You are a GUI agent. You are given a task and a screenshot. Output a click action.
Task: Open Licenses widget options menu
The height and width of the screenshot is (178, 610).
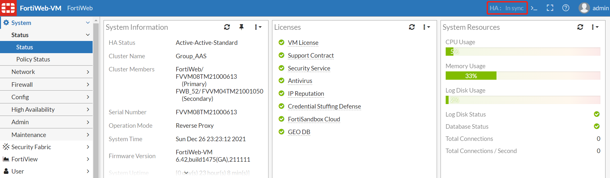tap(426, 27)
